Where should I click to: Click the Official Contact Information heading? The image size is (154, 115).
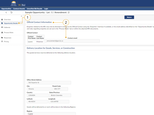(x=39, y=22)
